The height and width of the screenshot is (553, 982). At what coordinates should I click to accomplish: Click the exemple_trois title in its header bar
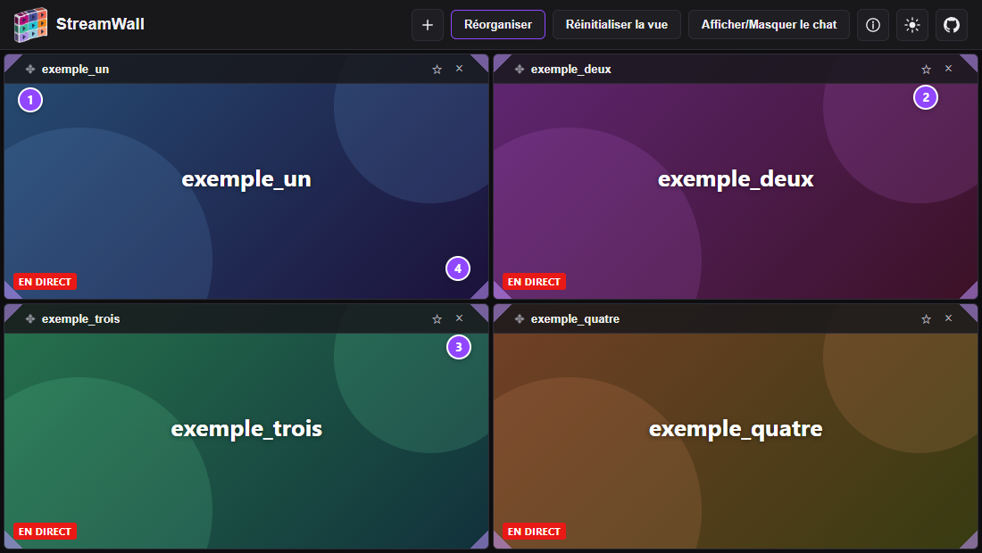click(80, 319)
